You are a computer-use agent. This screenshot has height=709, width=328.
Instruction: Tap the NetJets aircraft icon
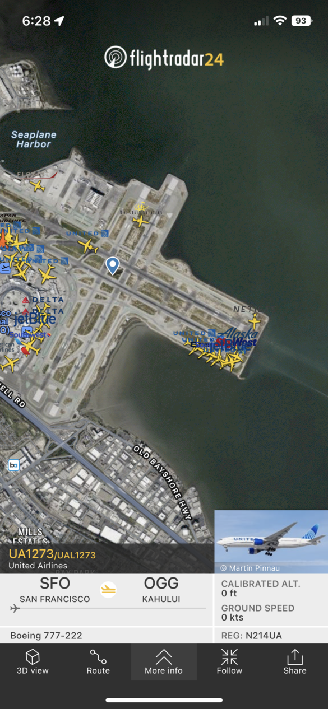255,321
